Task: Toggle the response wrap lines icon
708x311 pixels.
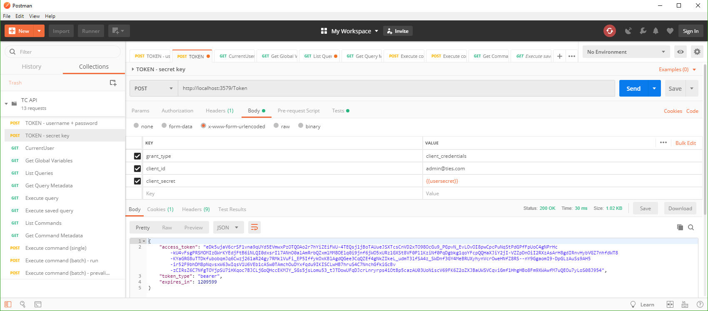Action: 254,227
